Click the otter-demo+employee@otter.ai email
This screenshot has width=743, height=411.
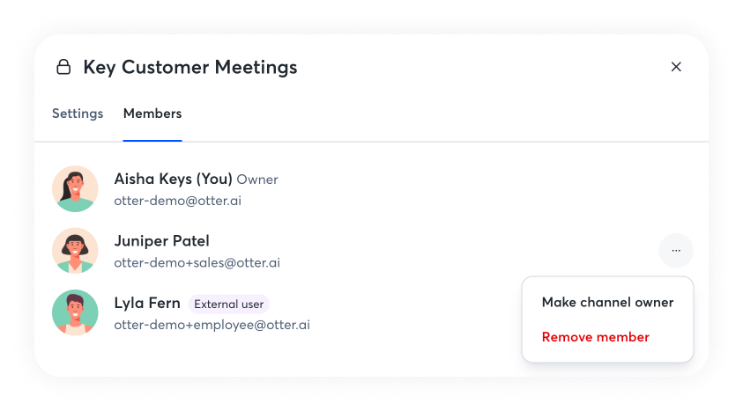point(212,325)
